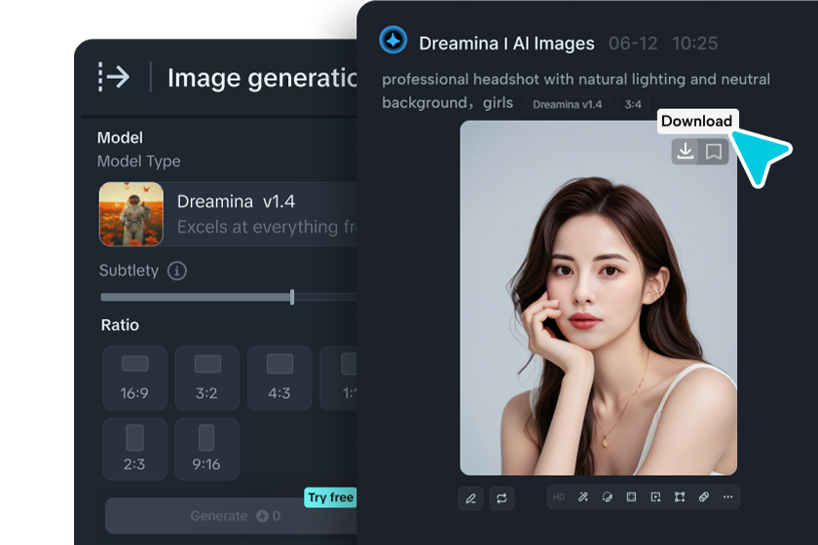Screen dimensions: 818x545
Task: Open the generated woman portrait image
Action: coord(598,298)
